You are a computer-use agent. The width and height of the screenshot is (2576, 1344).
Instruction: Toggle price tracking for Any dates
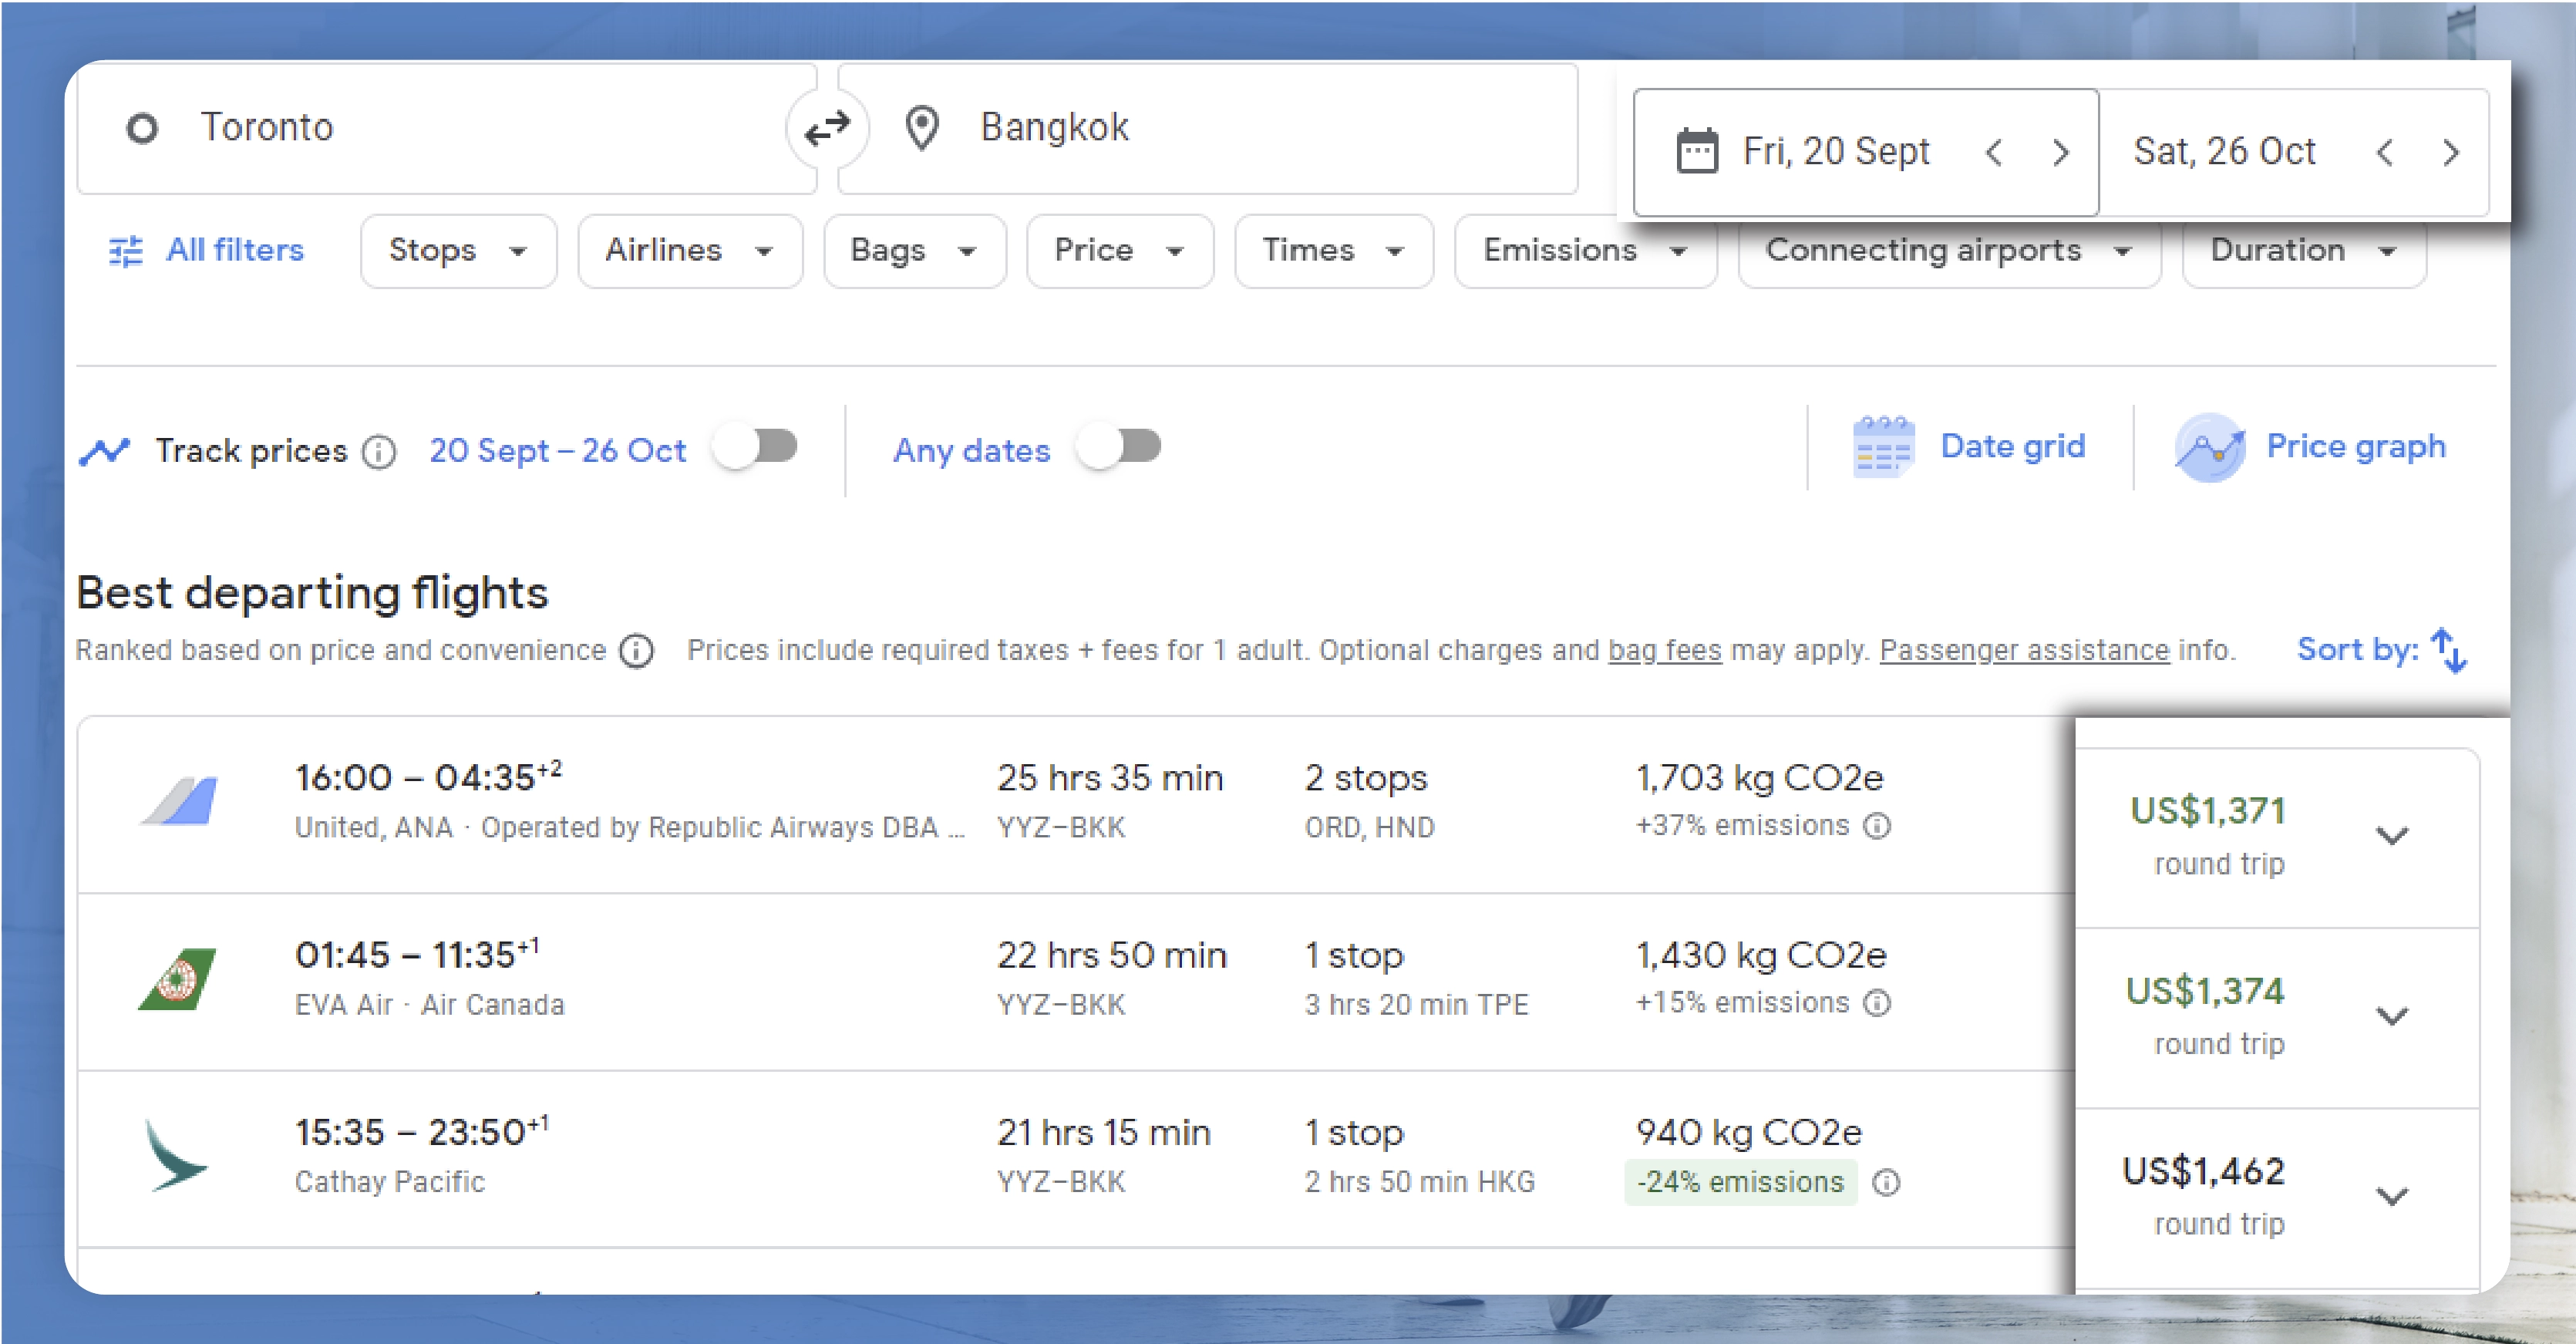pyautogui.click(x=1119, y=447)
